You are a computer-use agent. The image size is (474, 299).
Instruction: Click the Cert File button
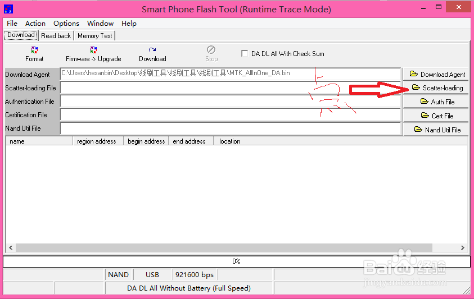click(x=436, y=116)
